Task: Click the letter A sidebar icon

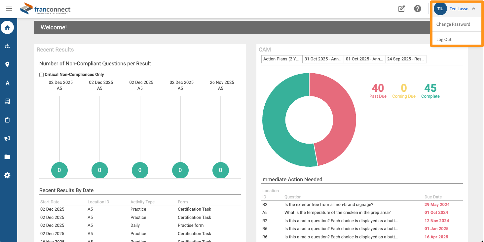Action: coord(7,83)
